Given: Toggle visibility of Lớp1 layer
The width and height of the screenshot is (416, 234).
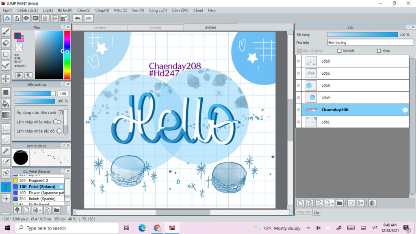Looking at the screenshot, I should [299, 122].
